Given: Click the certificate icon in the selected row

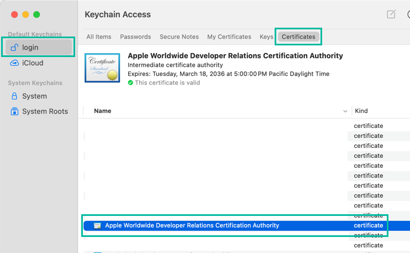Looking at the screenshot, I should click(97, 225).
